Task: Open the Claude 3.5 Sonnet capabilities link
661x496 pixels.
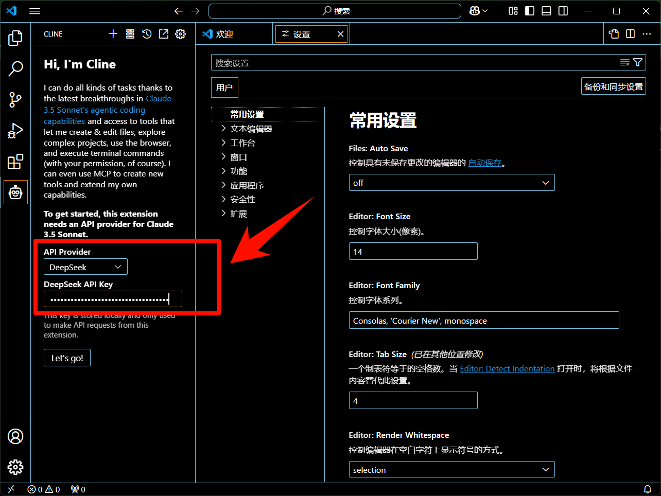Action: tap(108, 110)
